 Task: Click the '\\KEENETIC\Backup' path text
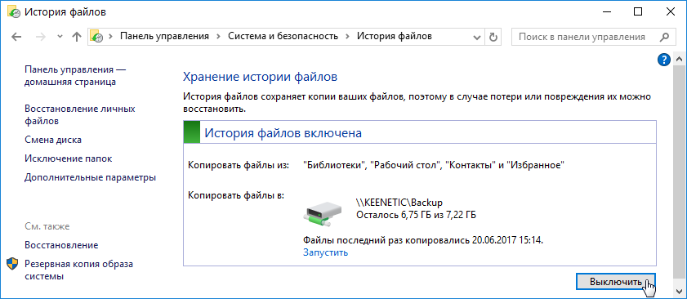pos(399,203)
